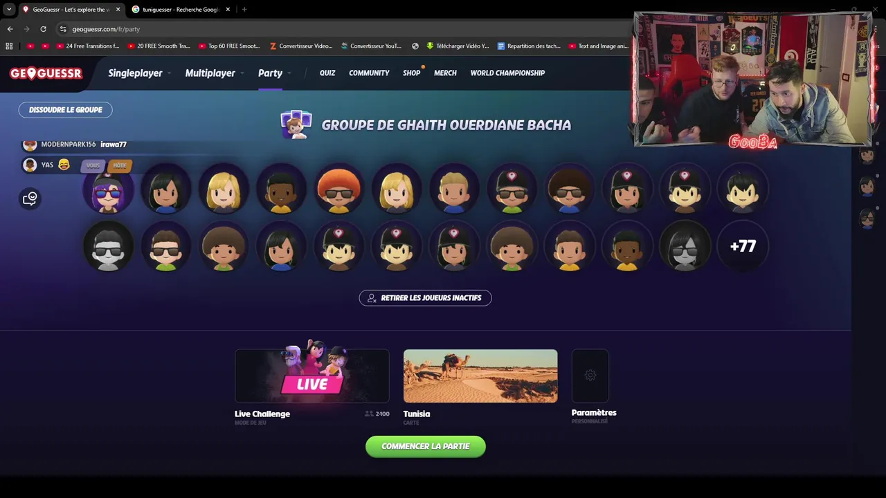The height and width of the screenshot is (498, 886).
Task: Select the orange-haired avatar with sunglasses
Action: point(338,190)
